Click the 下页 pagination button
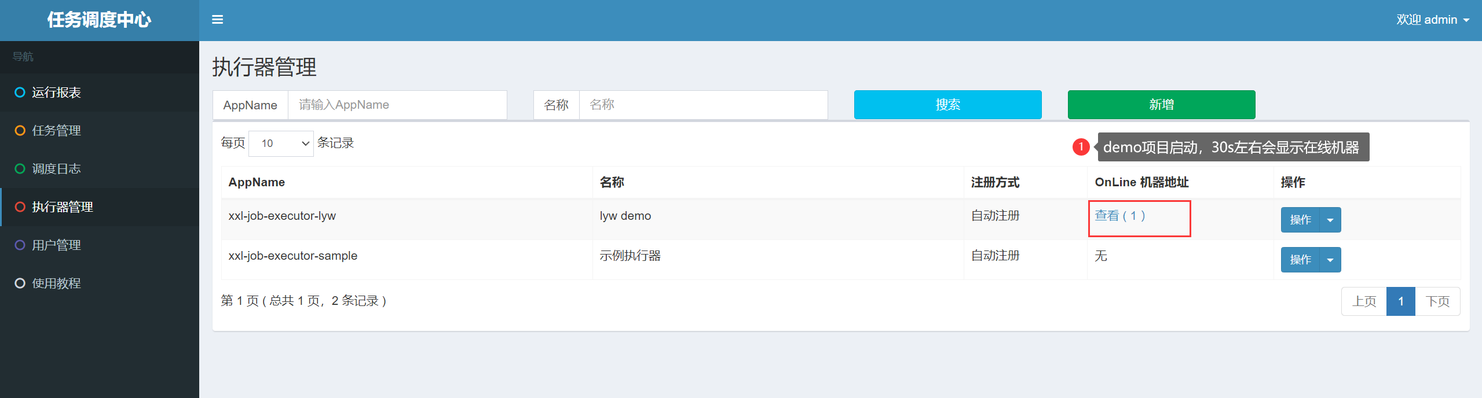 (x=1437, y=301)
